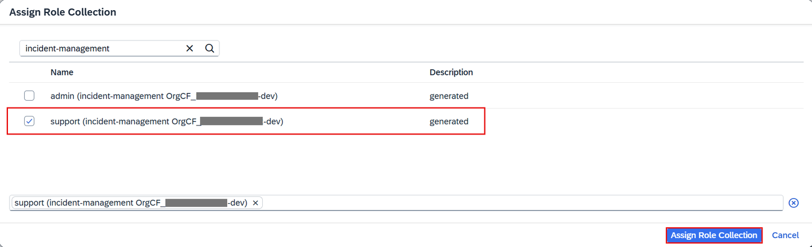
Task: Uncheck the support role collection checkbox
Action: point(29,121)
